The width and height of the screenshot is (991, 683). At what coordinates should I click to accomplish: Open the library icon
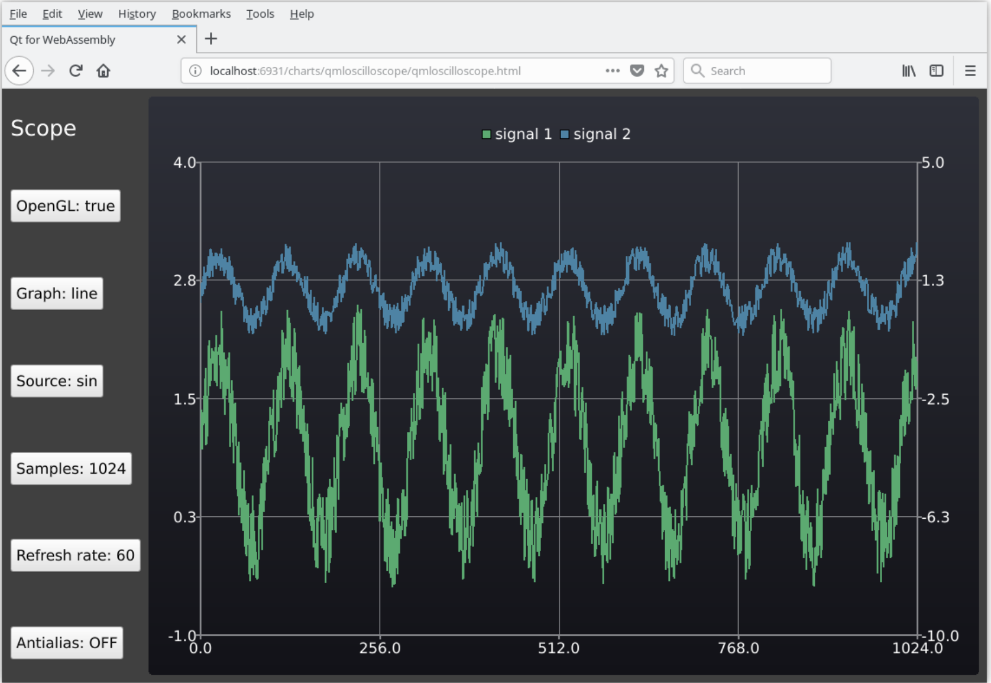[x=909, y=70]
